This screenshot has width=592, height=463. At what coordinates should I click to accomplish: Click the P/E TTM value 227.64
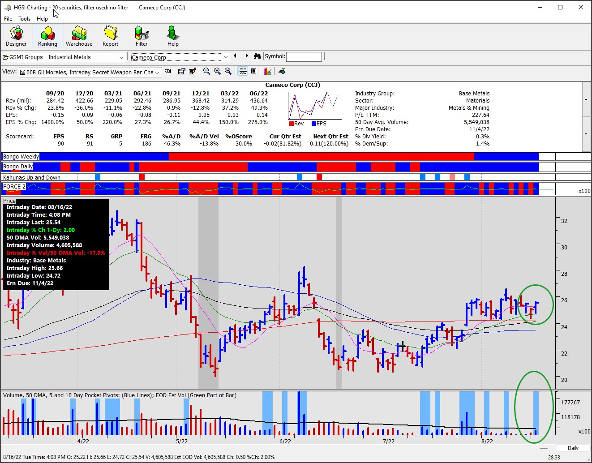(x=480, y=115)
